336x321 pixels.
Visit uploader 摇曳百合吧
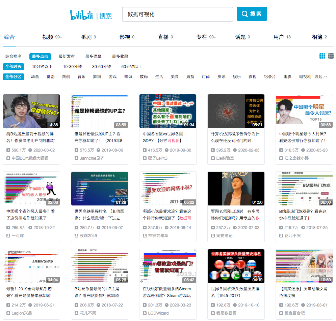294,313
